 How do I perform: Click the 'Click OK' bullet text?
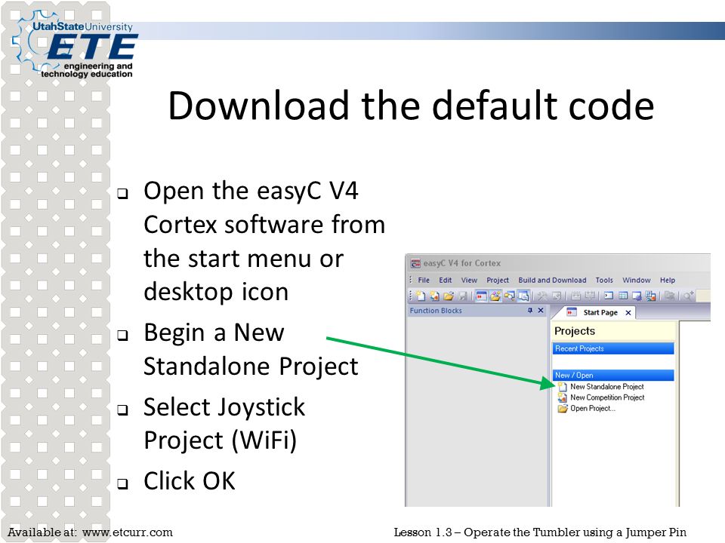(190, 481)
